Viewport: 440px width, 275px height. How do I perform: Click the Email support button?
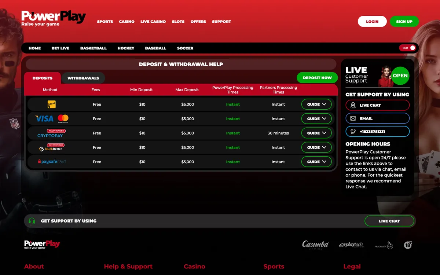pos(378,118)
